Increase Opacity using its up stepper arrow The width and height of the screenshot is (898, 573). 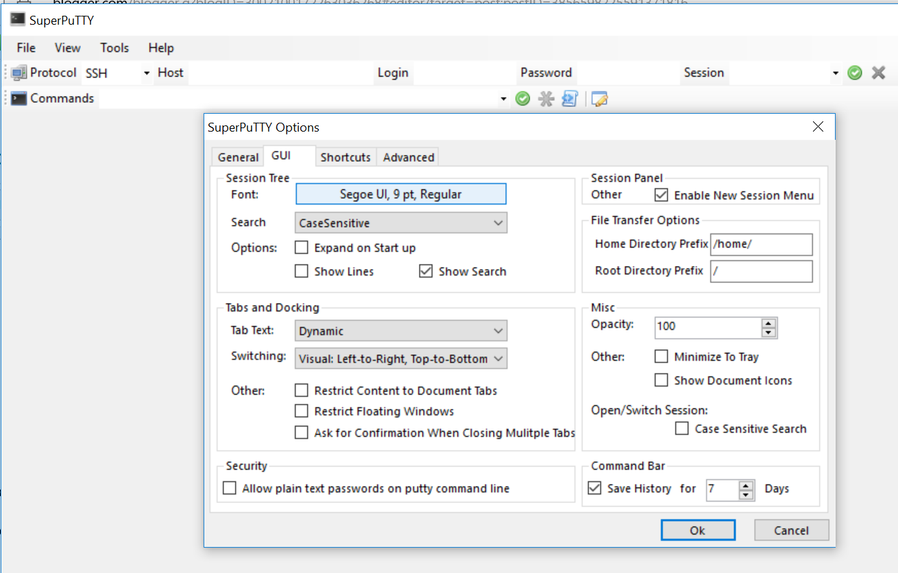point(769,324)
